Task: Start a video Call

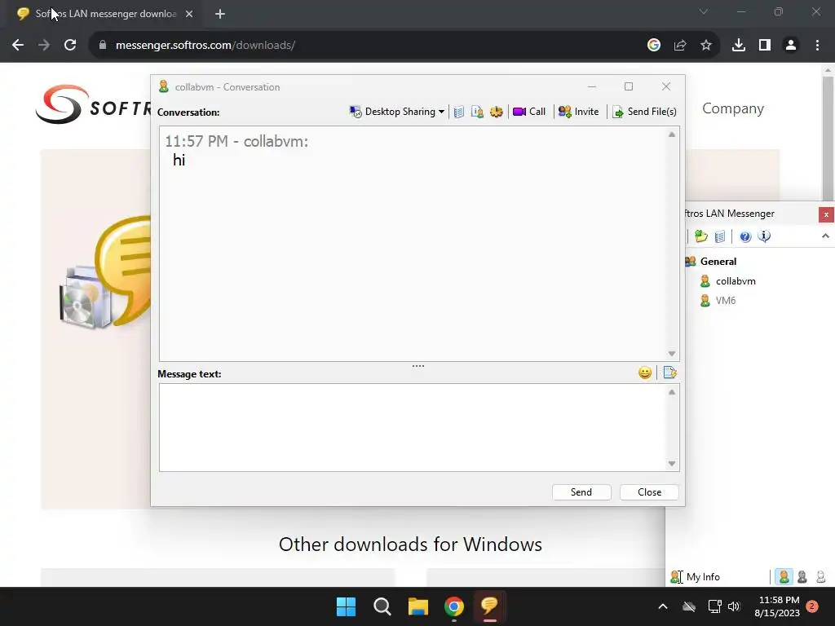Action: (529, 112)
